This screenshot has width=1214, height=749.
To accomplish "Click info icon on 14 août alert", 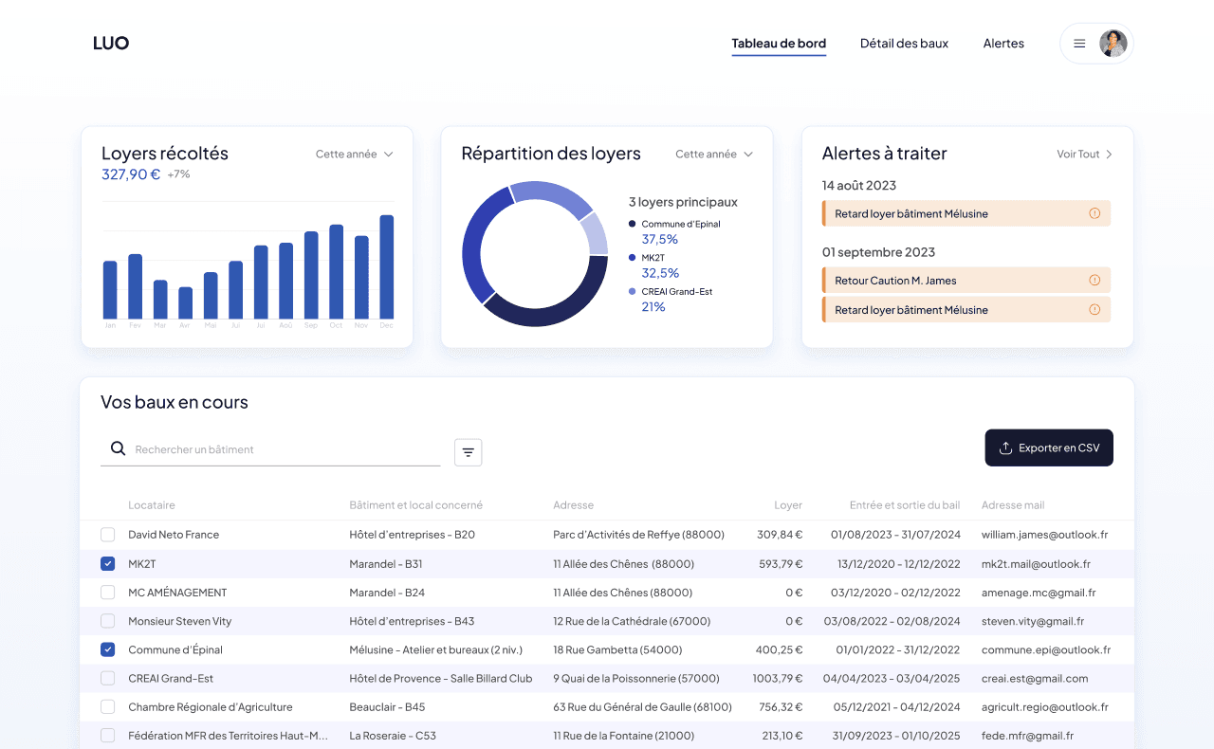I will [x=1094, y=213].
